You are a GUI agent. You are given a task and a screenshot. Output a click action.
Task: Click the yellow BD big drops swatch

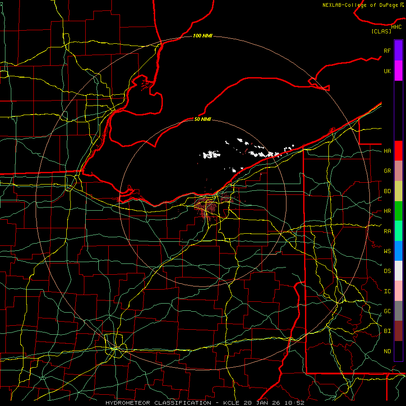click(x=398, y=191)
